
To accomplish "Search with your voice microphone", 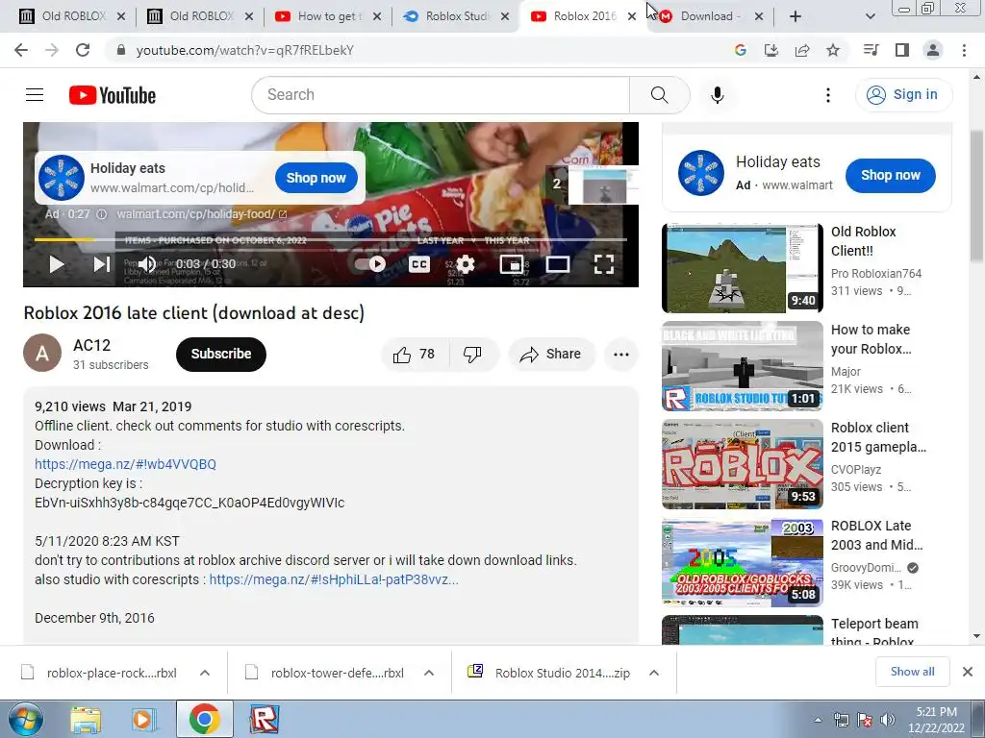I will tap(718, 95).
